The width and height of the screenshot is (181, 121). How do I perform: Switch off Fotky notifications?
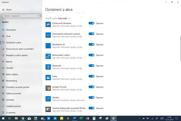click(x=91, y=76)
